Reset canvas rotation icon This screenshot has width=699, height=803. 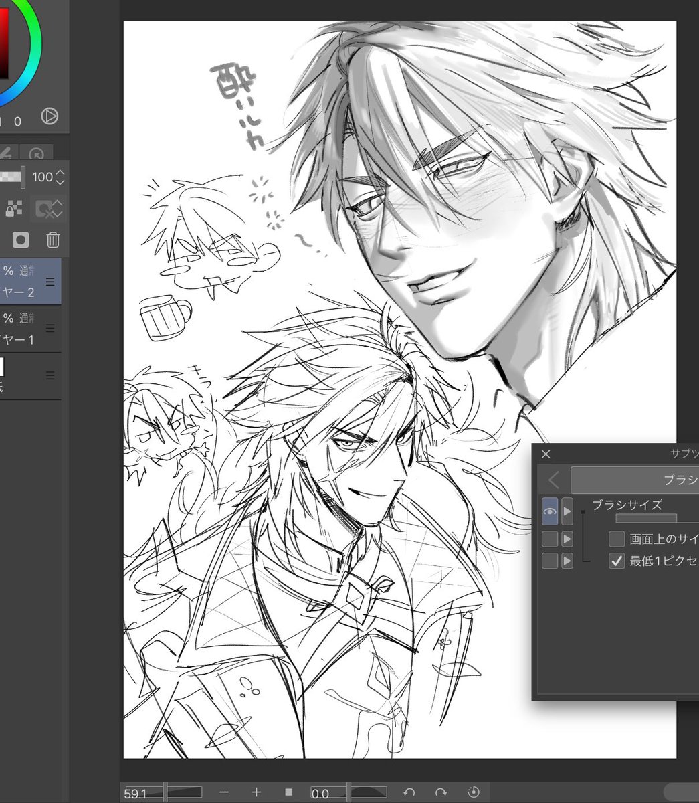click(474, 792)
